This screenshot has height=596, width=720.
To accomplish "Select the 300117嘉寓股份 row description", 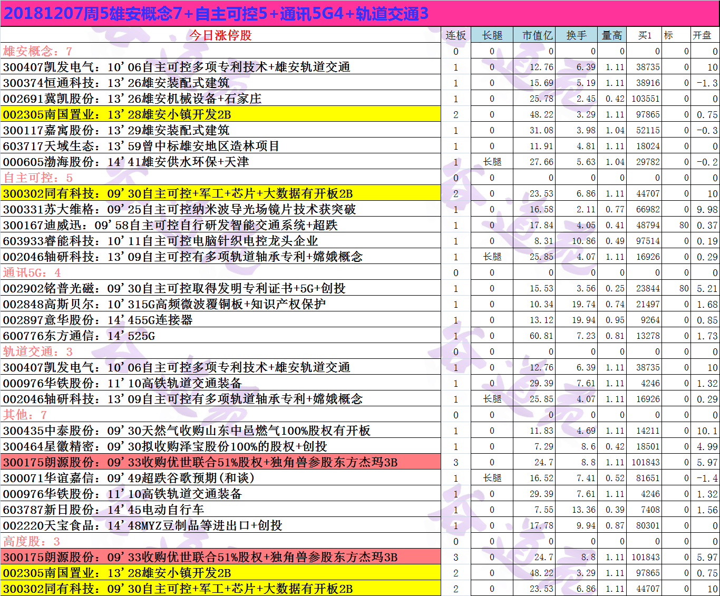I will coord(116,130).
